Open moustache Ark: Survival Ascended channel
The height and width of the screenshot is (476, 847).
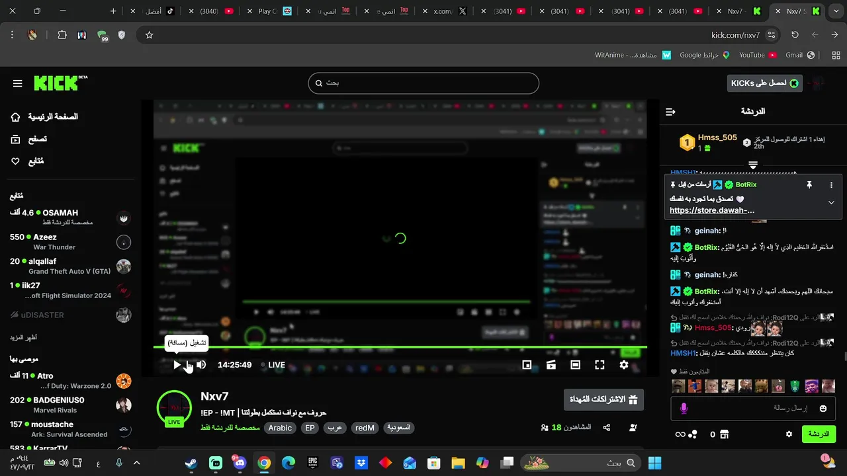[x=70, y=429]
